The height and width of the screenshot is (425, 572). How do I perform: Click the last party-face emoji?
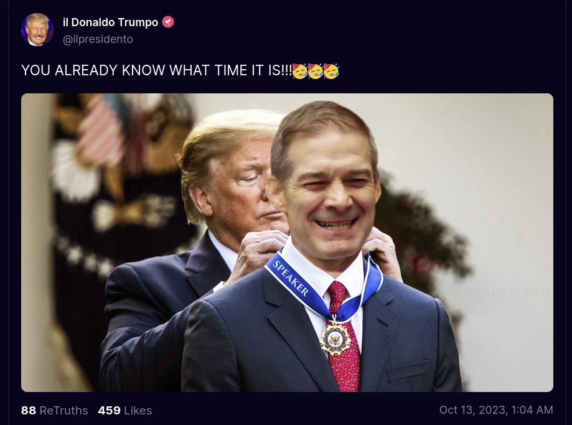pyautogui.click(x=331, y=71)
